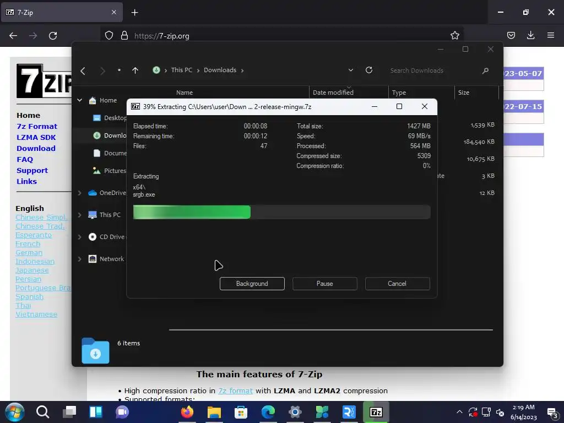Open Firefox from the taskbar

pos(187,412)
